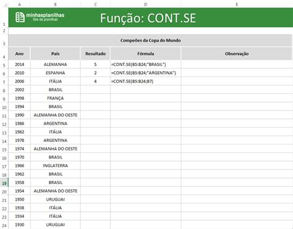
Task: Select the URUGUAI cell for 1950
Action: 55,199
